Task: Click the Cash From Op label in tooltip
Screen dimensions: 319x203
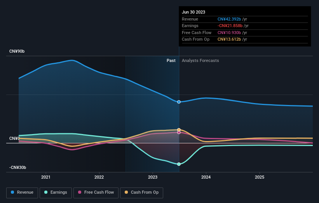Action: click(195, 40)
